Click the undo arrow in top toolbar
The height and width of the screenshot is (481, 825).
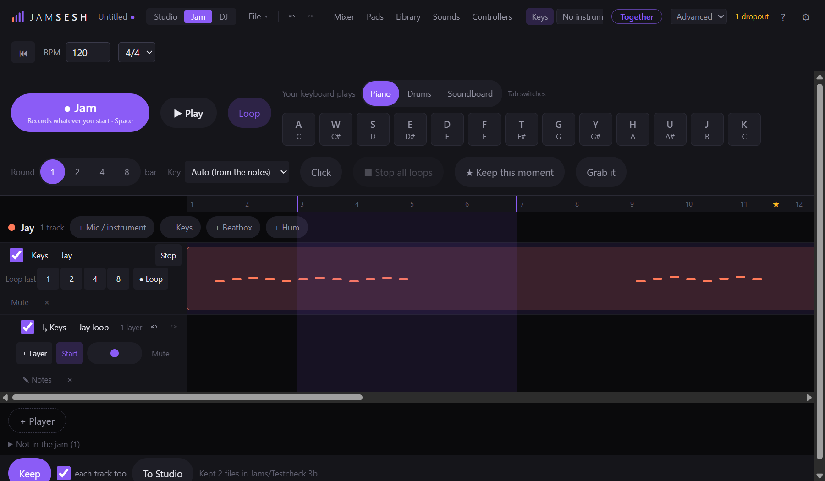(292, 16)
